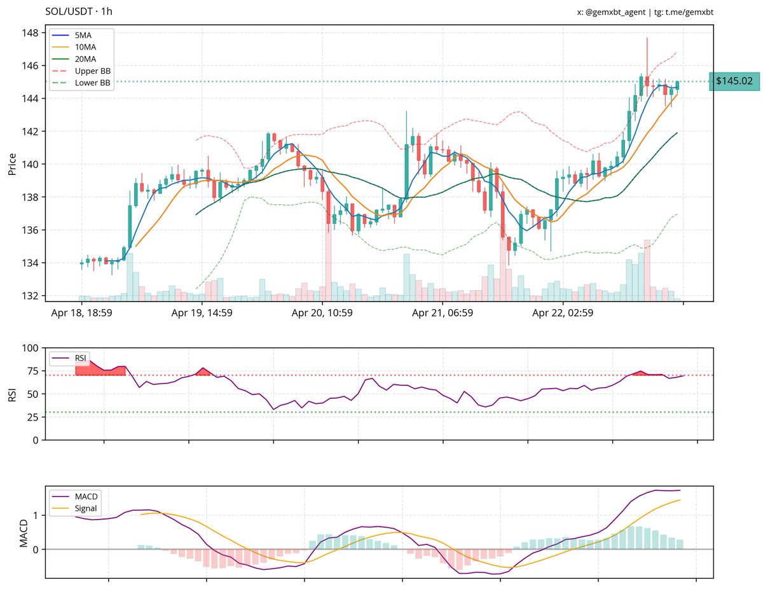
Task: Click the $145.02 current price tag
Action: (x=734, y=81)
